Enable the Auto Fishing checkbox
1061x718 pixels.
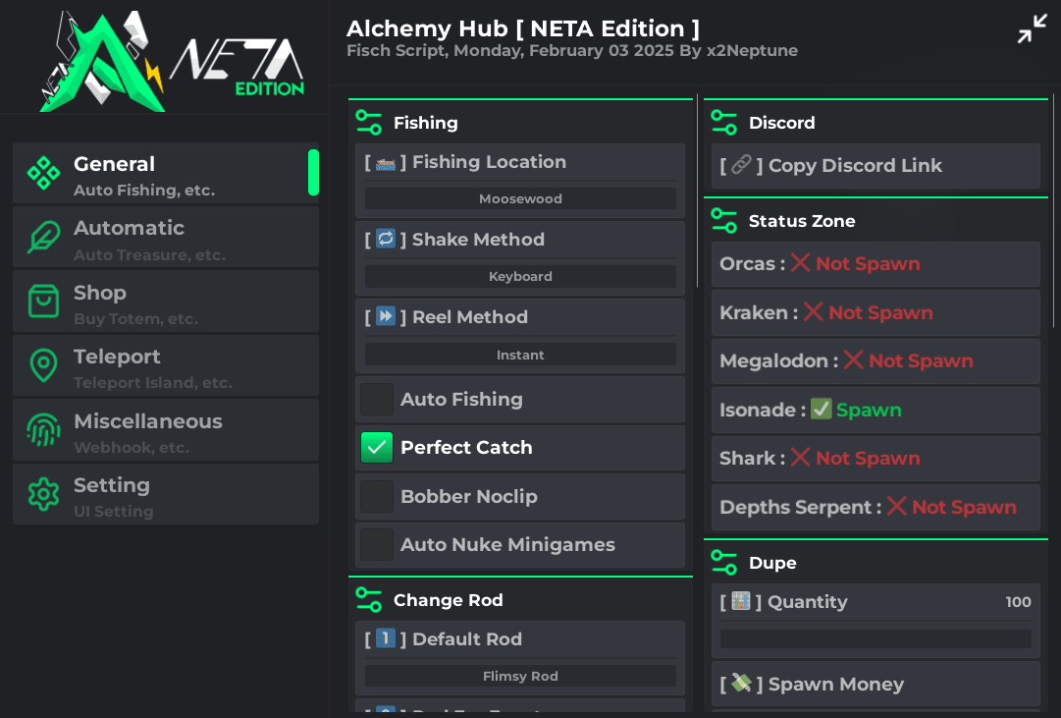click(x=377, y=399)
